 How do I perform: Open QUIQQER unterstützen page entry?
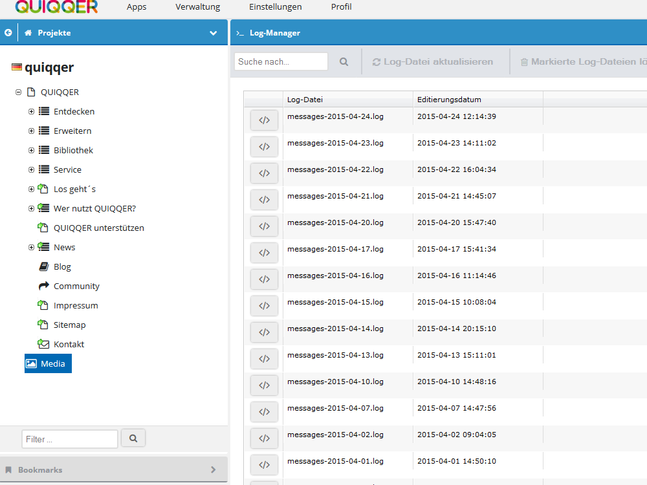pyautogui.click(x=98, y=228)
